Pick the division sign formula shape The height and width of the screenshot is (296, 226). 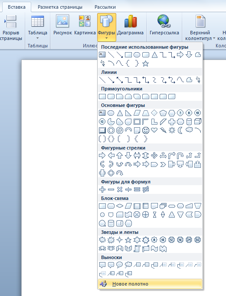[128, 190]
